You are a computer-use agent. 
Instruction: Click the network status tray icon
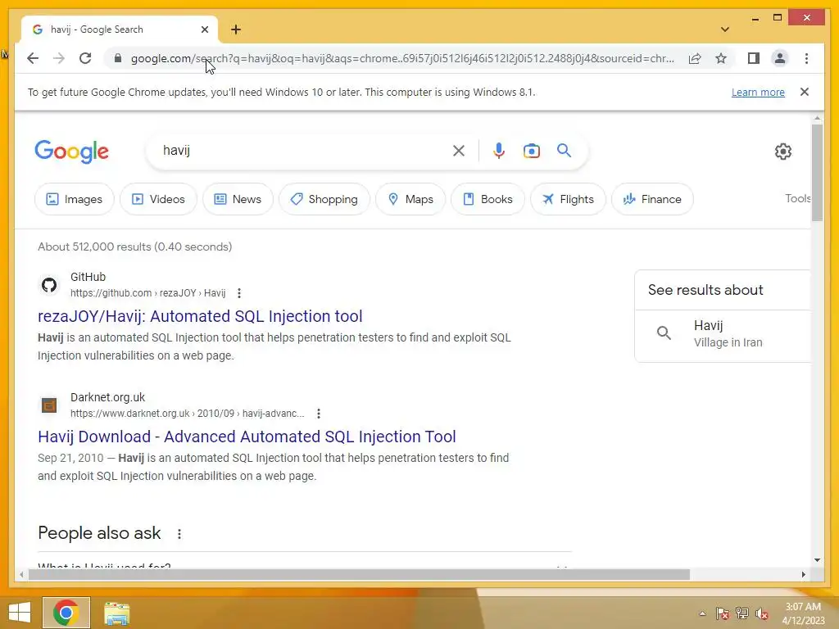pos(742,613)
